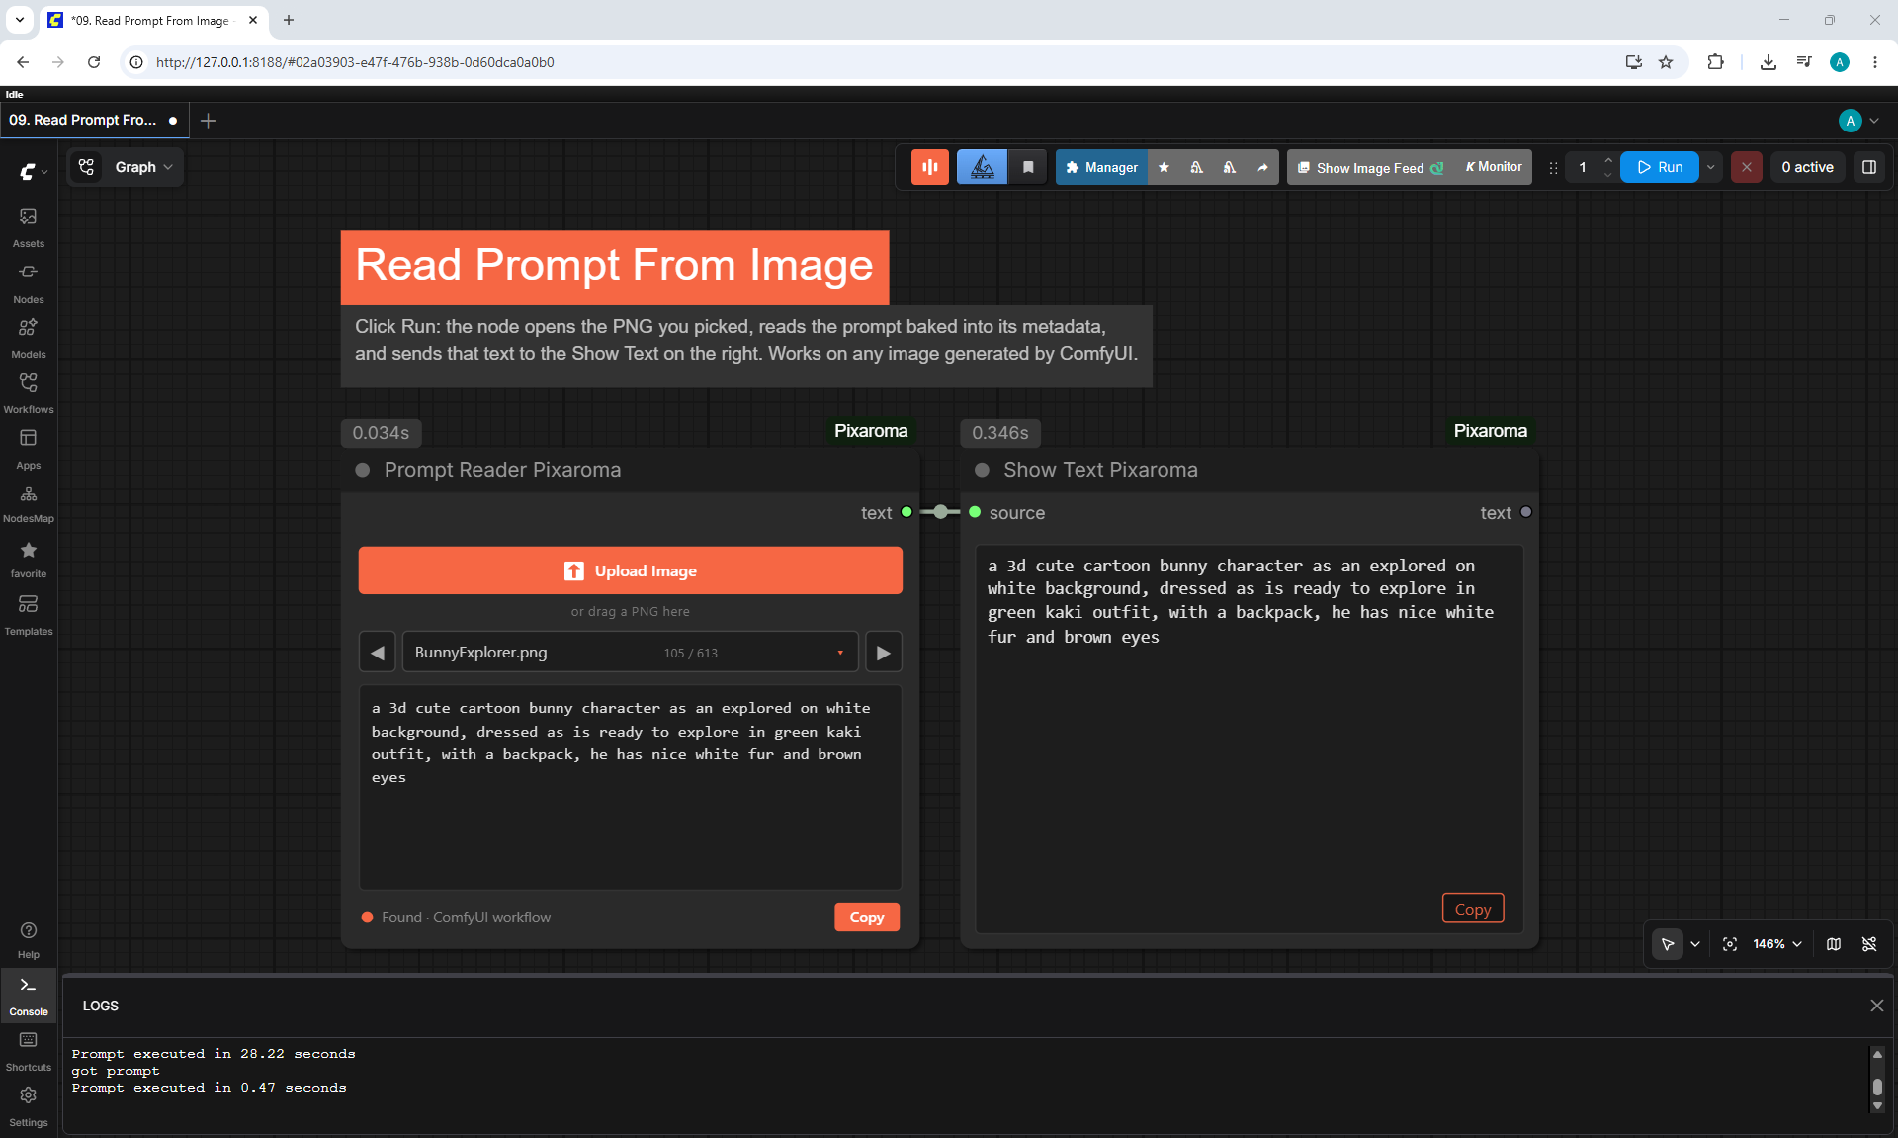
Task: Collapse the Prompt Reader Pixaroma node
Action: [363, 470]
